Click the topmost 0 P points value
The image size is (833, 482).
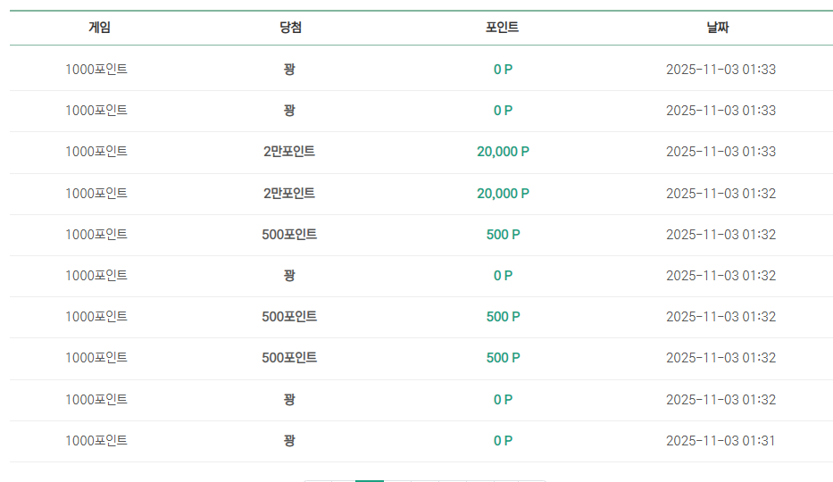[x=503, y=70]
